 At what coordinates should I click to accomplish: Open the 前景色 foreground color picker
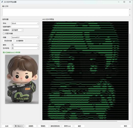pos(31,126)
